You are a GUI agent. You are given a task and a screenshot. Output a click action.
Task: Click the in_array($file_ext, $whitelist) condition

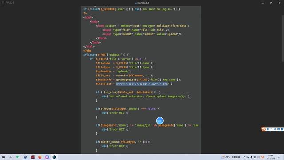(x=128, y=92)
